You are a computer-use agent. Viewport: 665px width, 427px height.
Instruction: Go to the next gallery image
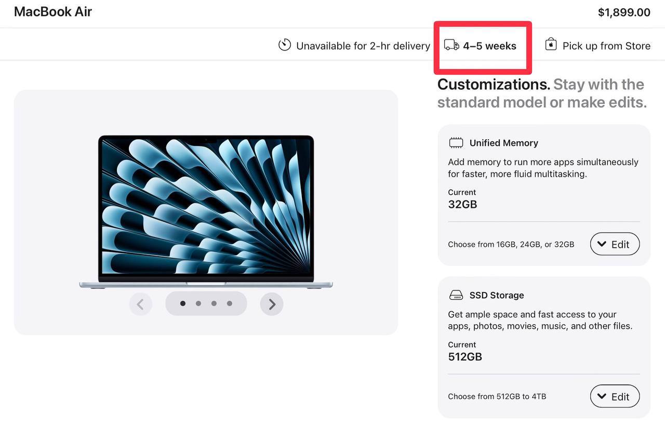click(x=272, y=304)
